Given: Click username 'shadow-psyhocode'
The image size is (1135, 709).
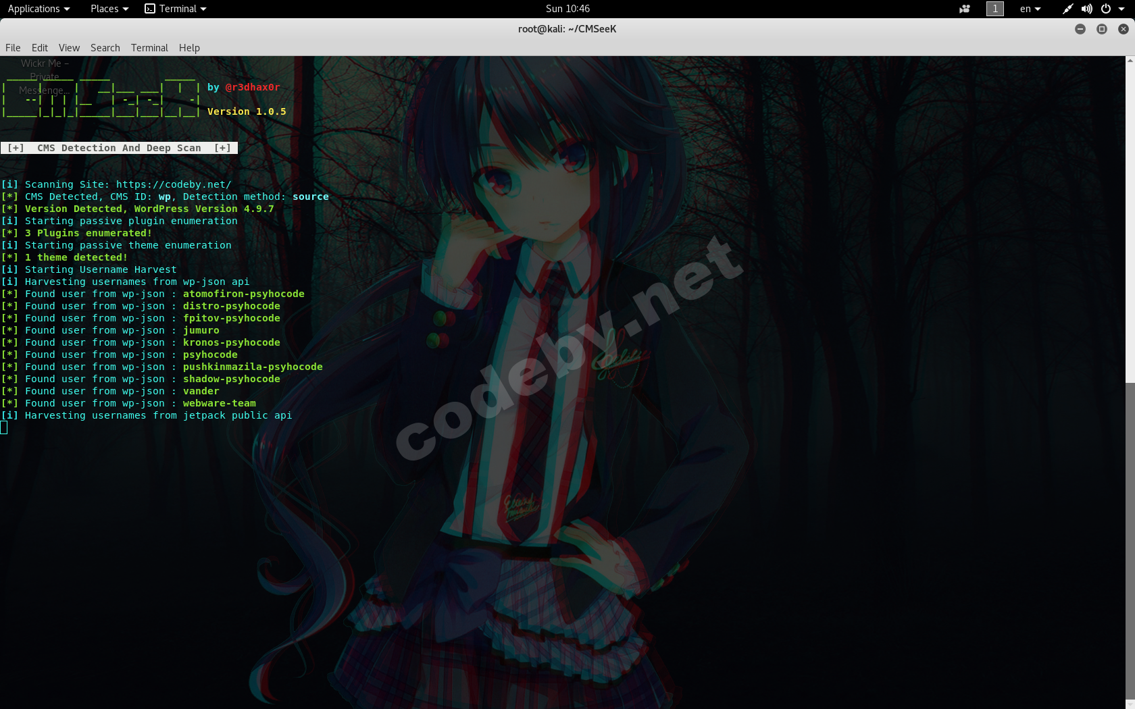Looking at the screenshot, I should click(x=232, y=379).
